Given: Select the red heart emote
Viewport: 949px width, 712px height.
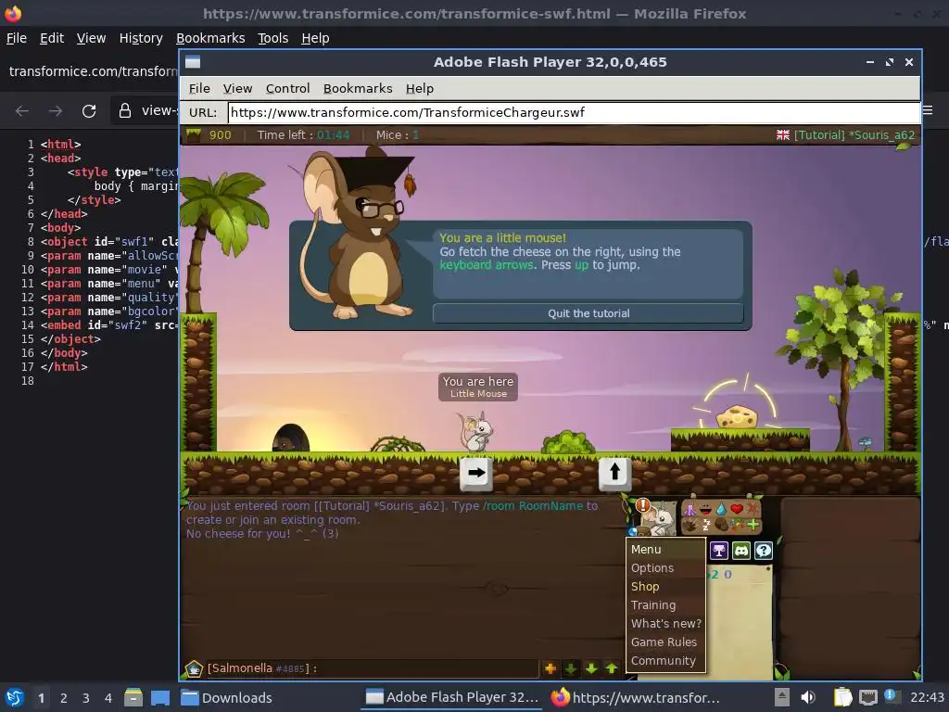Looking at the screenshot, I should click(737, 509).
